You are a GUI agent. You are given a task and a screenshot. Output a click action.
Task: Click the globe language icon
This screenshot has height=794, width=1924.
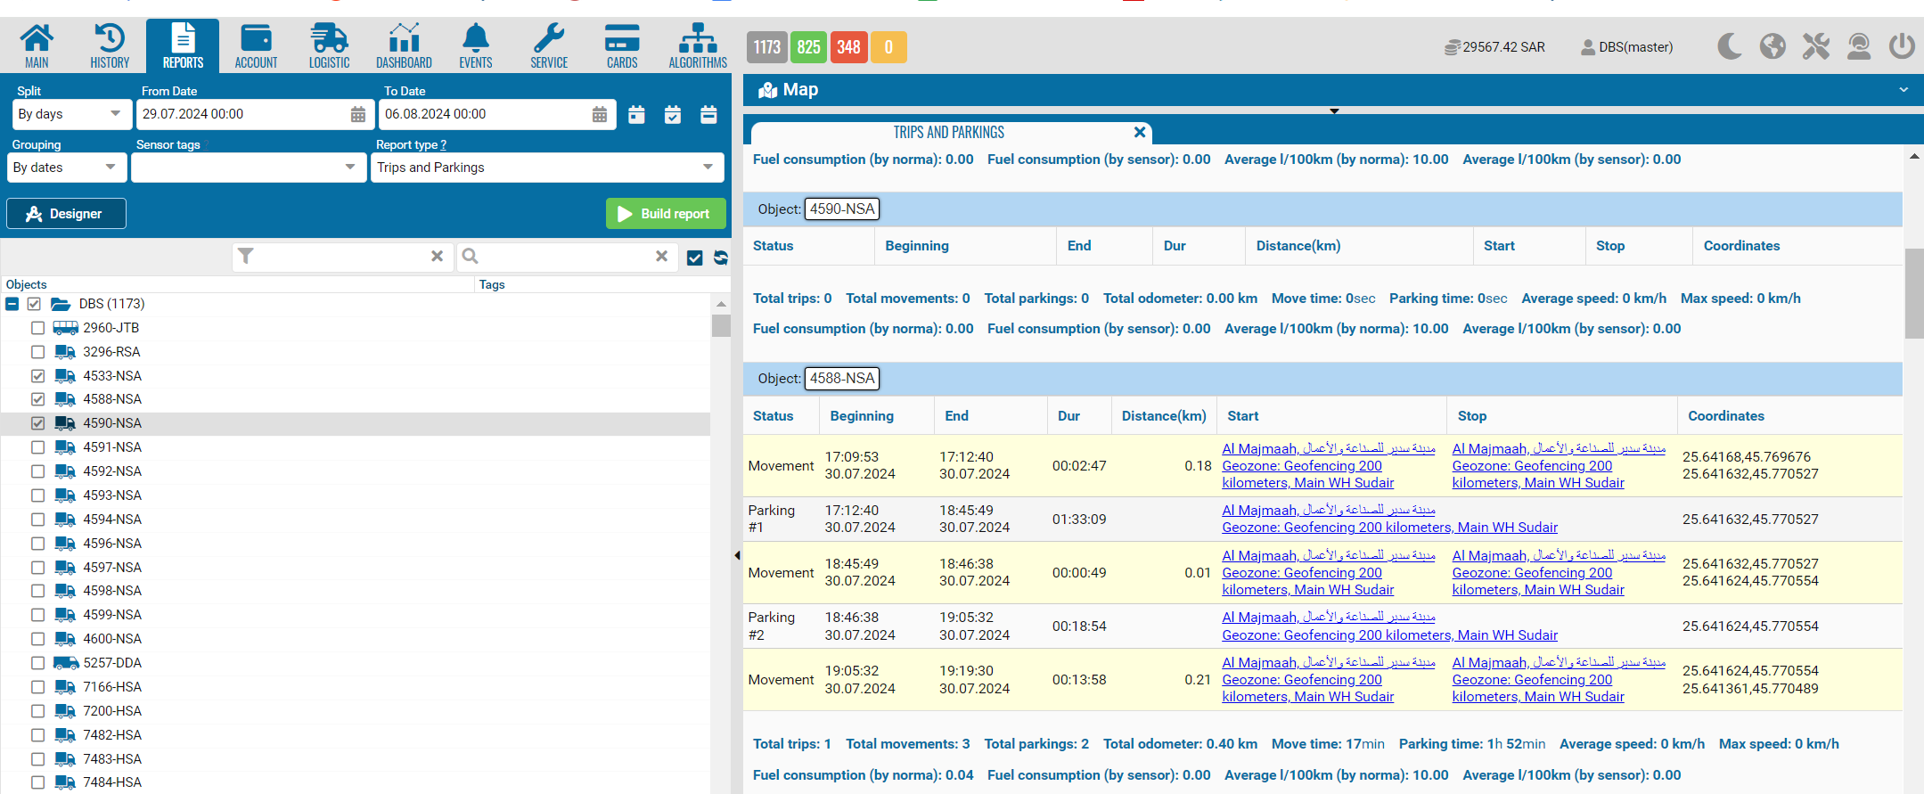[1773, 46]
